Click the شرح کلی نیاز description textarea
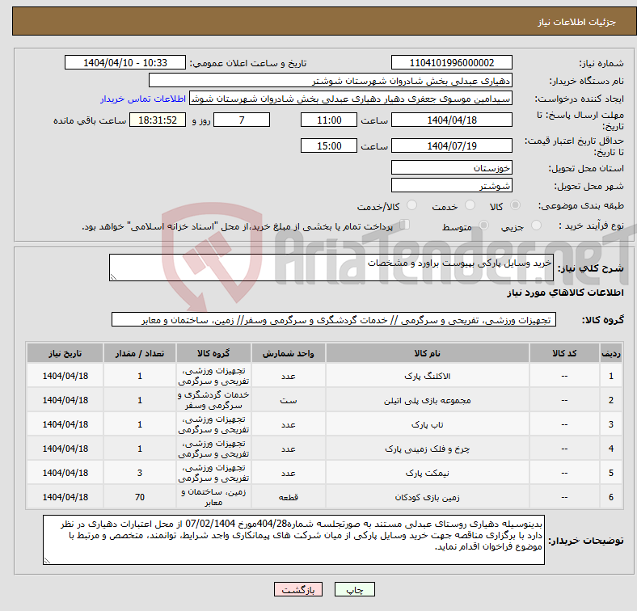The width and height of the screenshot is (637, 611). [331, 268]
